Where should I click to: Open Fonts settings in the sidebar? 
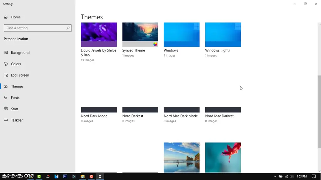[x=16, y=97]
